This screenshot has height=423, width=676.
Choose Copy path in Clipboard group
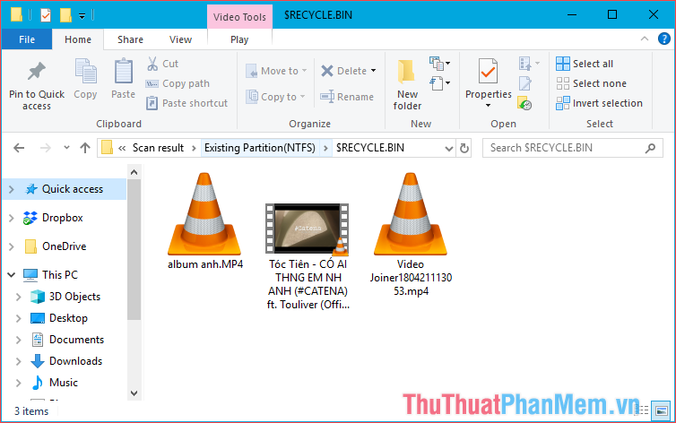[x=178, y=83]
